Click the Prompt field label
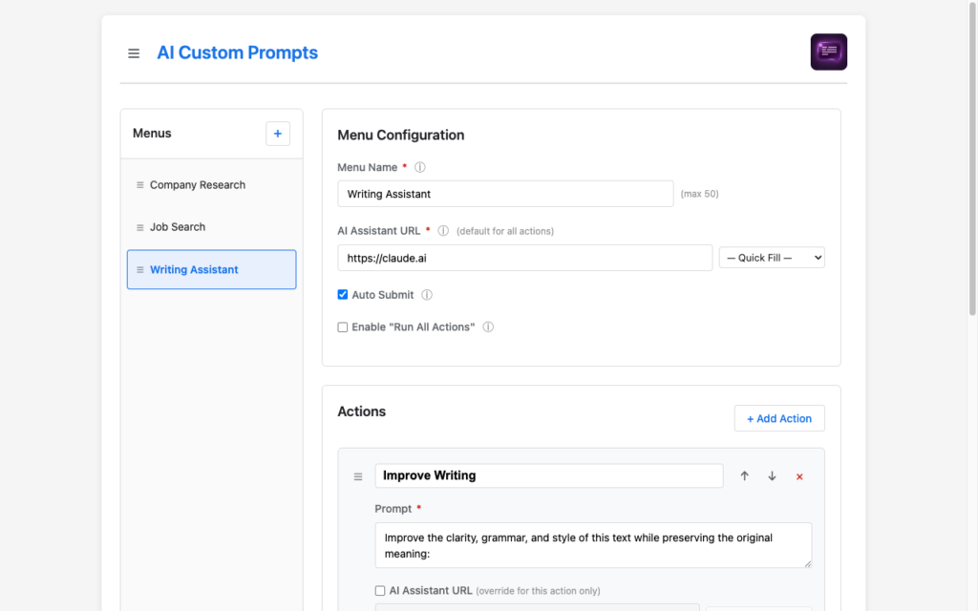Image resolution: width=978 pixels, height=611 pixels. 393,509
